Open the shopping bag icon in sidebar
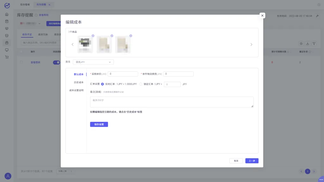Image resolution: width=324 pixels, height=182 pixels. 7,21
